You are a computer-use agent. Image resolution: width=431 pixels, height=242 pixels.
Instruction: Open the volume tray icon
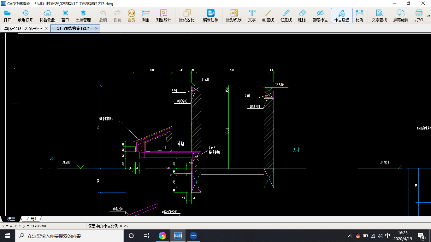[x=380, y=236]
